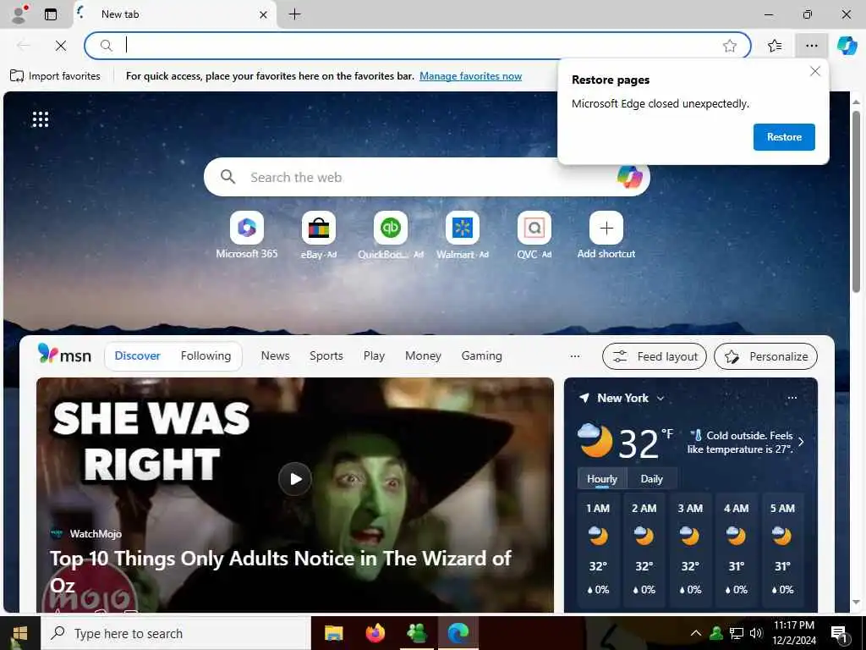The image size is (866, 650).
Task: Open the Walmart shortcut
Action: pos(463,235)
